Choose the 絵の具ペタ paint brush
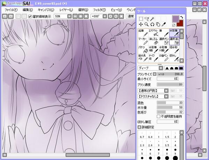 pos(143,58)
